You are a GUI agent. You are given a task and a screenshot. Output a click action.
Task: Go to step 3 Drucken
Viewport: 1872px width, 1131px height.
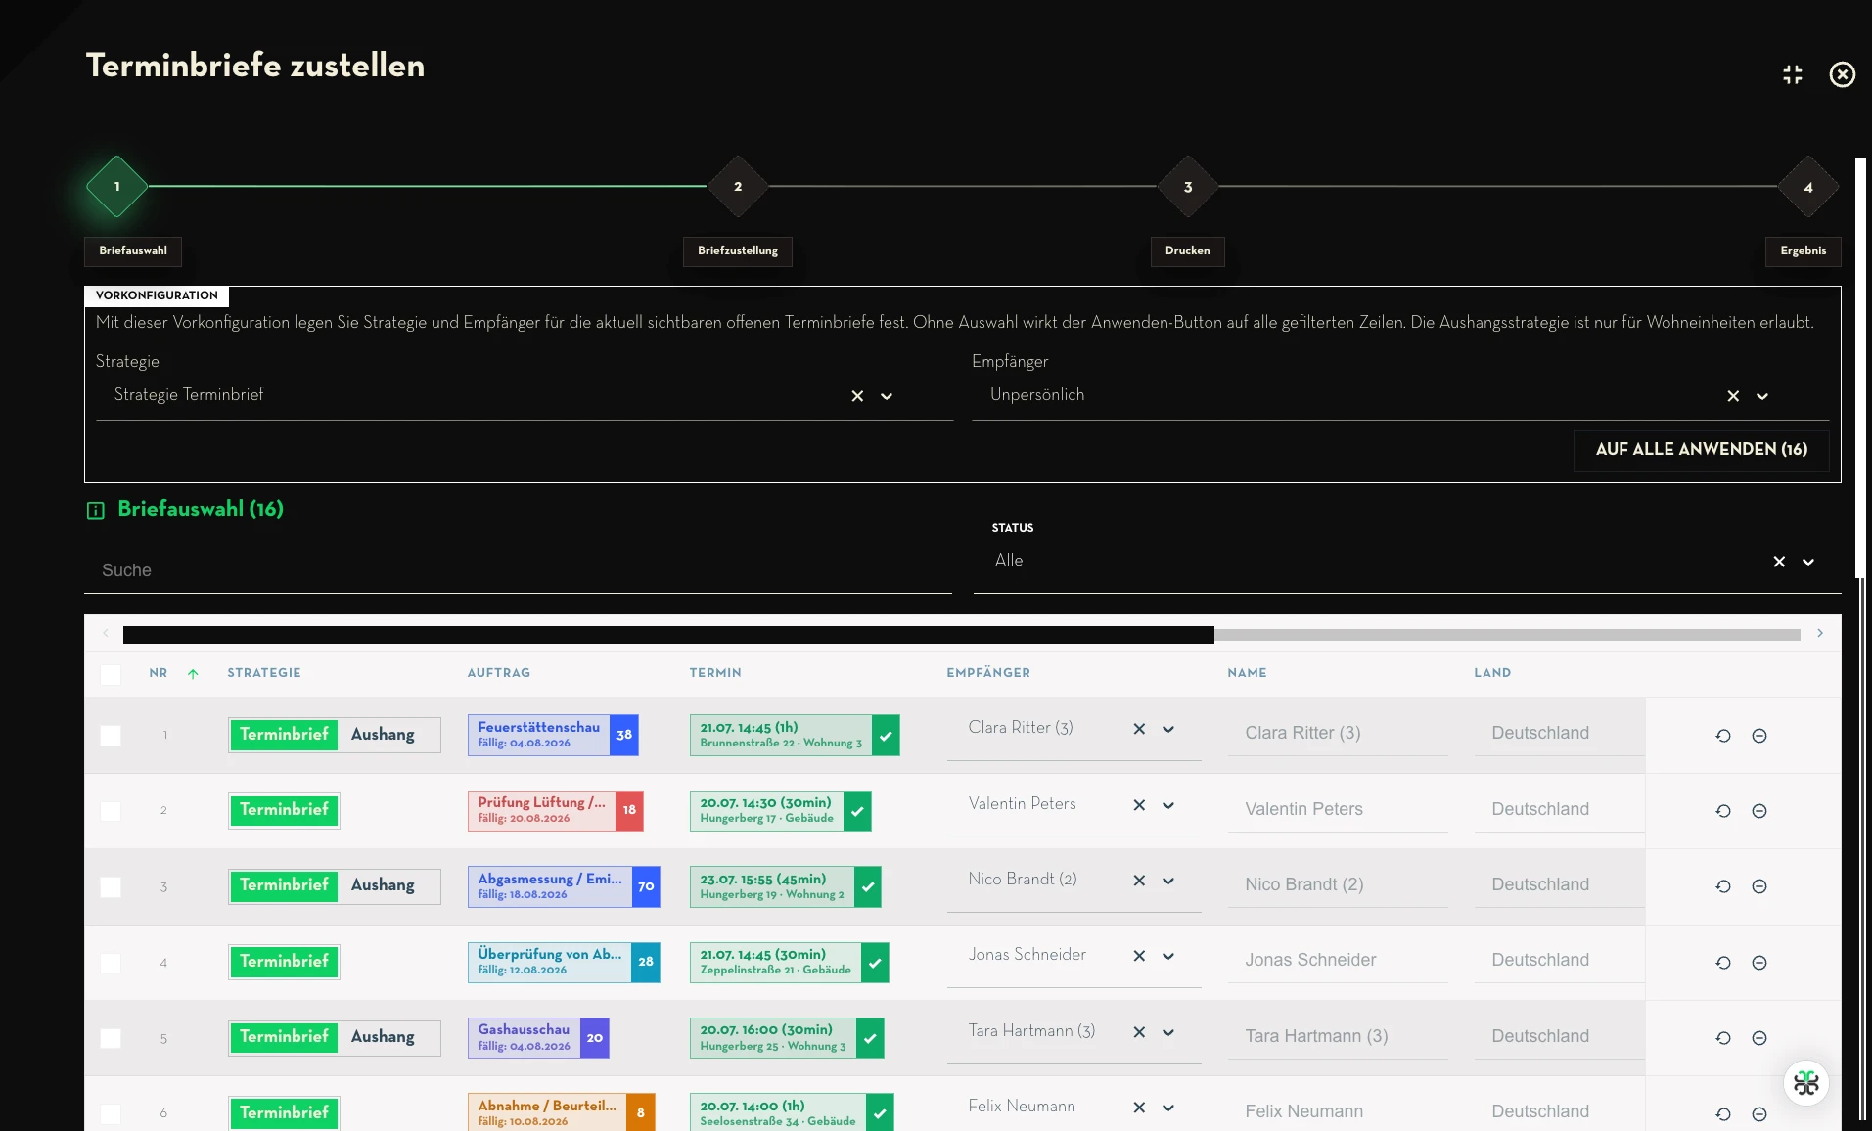[1188, 186]
